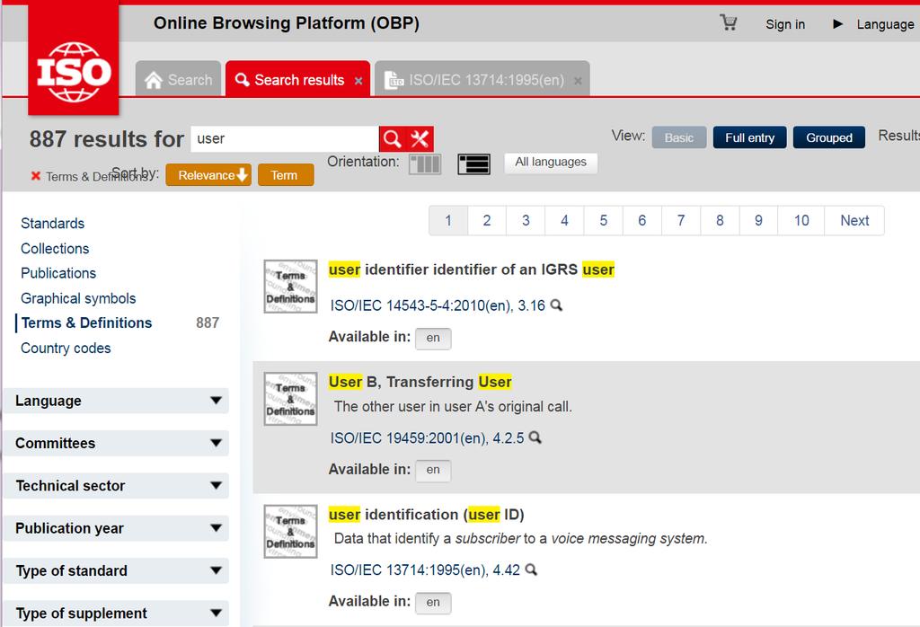This screenshot has height=627, width=920.
Task: Click 'en' language button under User B result
Action: point(433,470)
